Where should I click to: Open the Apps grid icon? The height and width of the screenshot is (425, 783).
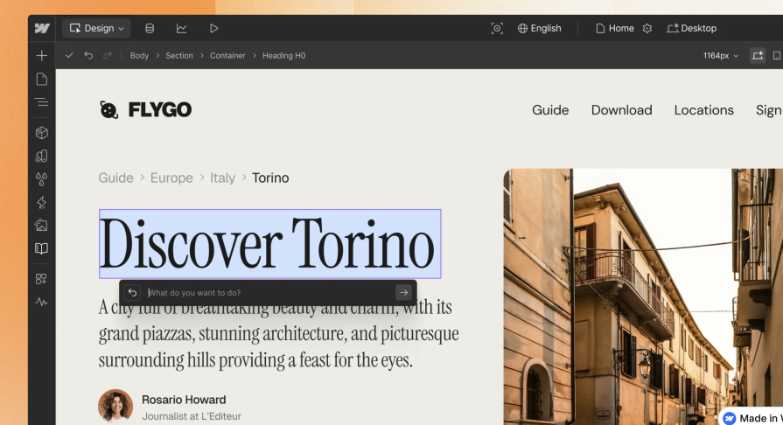(x=41, y=279)
